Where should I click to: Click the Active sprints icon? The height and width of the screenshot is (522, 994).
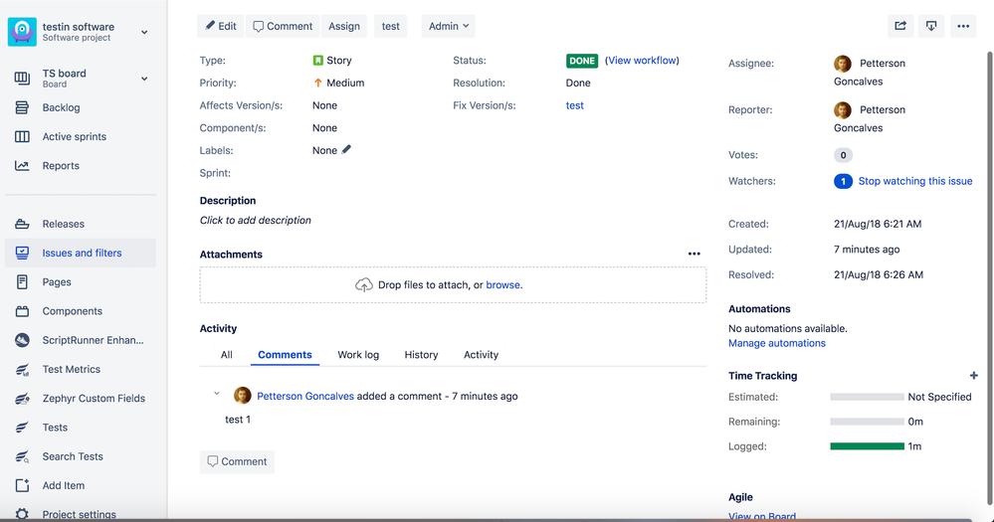[x=22, y=137]
